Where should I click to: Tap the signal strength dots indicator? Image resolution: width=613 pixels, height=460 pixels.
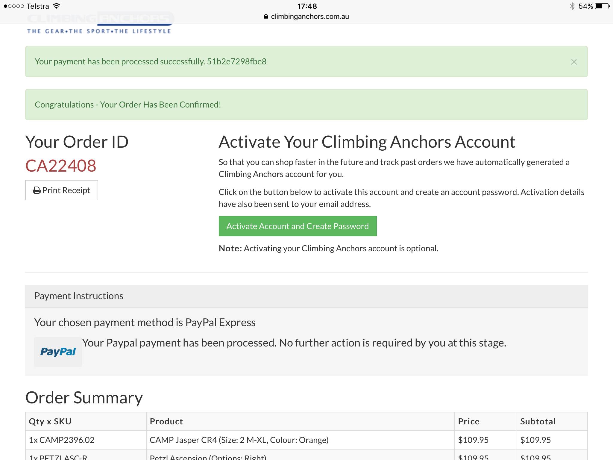point(14,6)
